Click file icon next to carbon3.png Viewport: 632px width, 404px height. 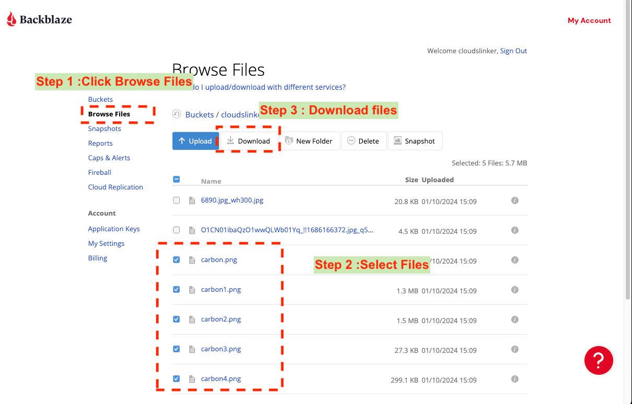pyautogui.click(x=192, y=349)
